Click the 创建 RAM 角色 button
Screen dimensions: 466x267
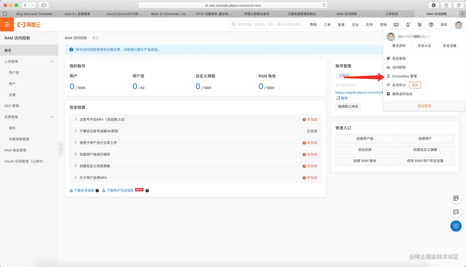point(365,161)
